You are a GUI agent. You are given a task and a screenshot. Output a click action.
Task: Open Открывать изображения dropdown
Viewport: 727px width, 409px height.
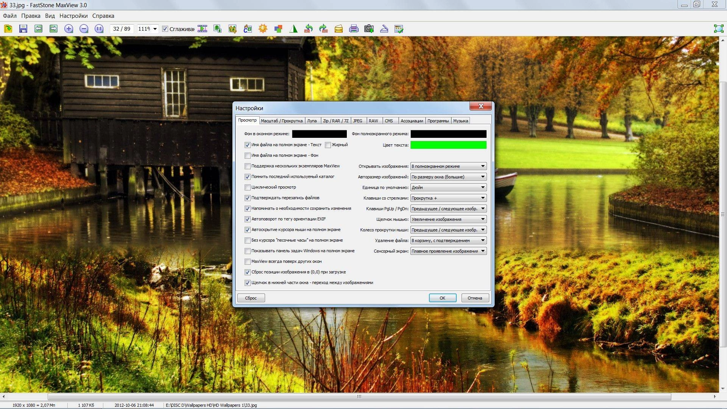pyautogui.click(x=448, y=166)
